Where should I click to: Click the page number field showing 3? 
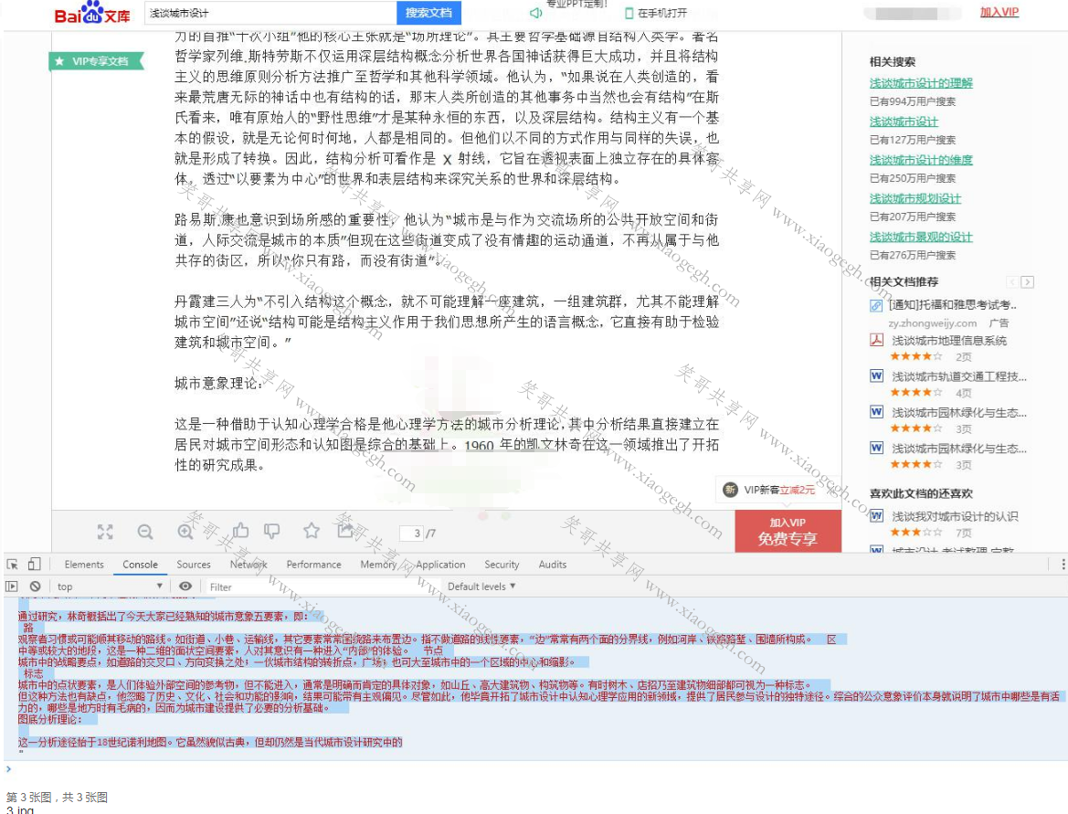(411, 533)
